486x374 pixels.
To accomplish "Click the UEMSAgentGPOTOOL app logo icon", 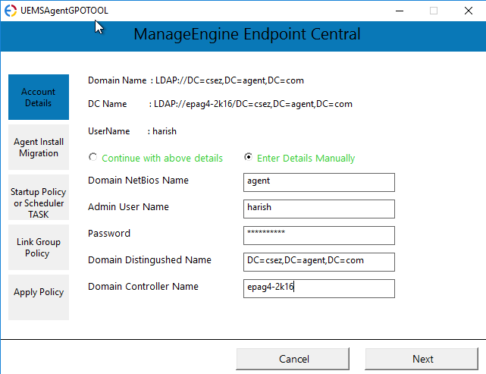I will tap(11, 11).
